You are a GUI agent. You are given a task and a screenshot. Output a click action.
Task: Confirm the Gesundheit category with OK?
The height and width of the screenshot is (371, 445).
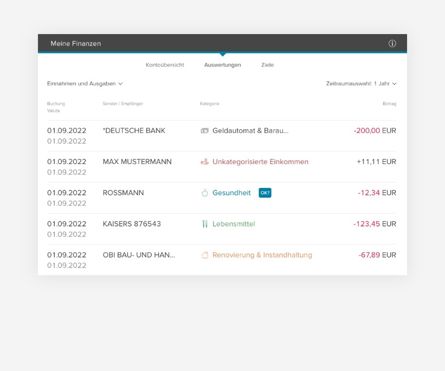click(264, 193)
